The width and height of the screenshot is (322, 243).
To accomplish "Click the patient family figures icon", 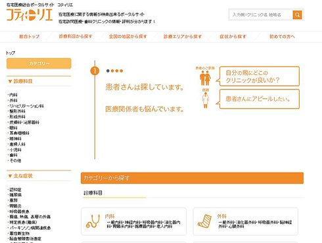I will [x=205, y=78].
